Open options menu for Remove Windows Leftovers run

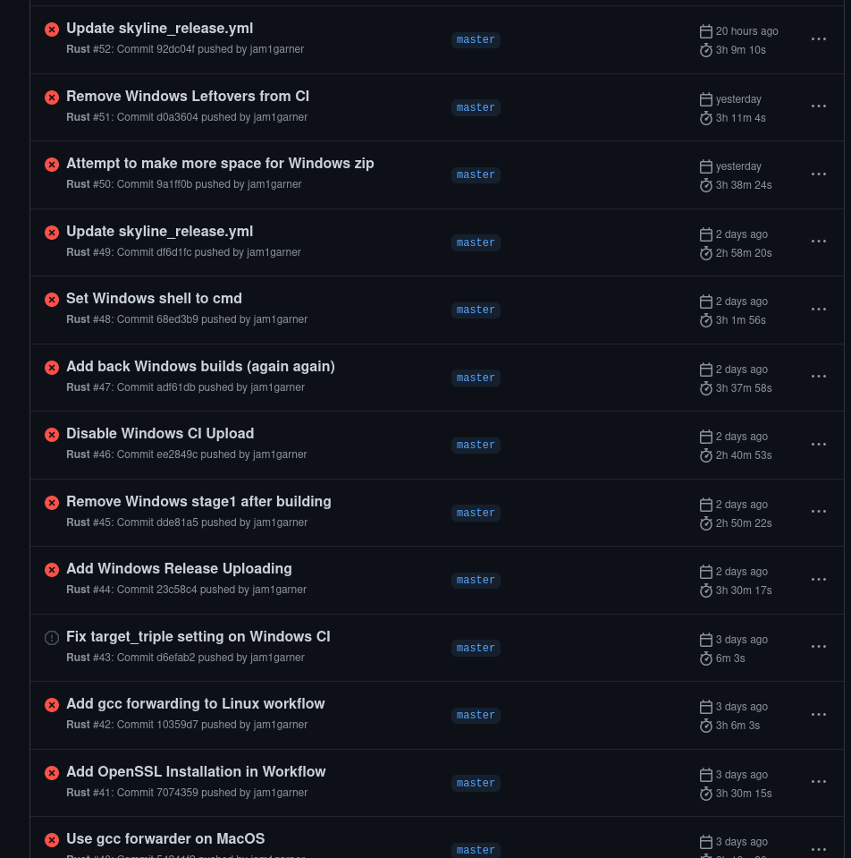click(x=818, y=106)
